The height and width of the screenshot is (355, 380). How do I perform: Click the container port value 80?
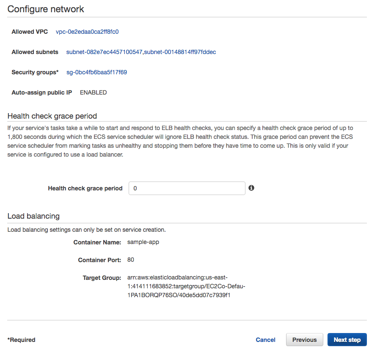[x=131, y=260]
